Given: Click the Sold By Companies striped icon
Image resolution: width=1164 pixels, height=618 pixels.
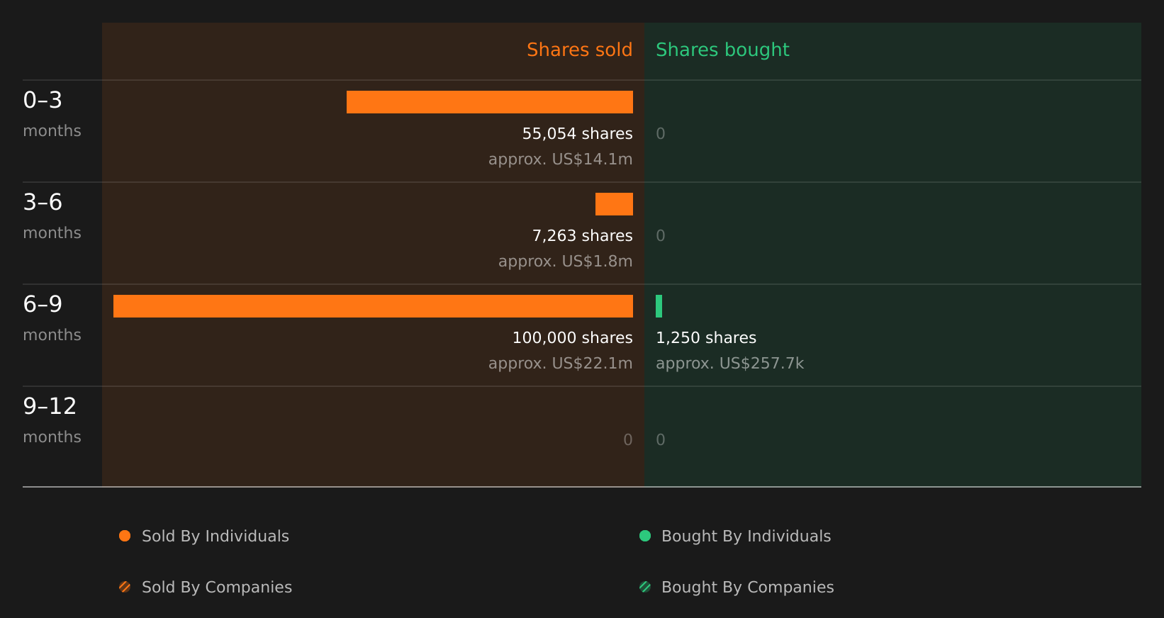Looking at the screenshot, I should coord(125,587).
